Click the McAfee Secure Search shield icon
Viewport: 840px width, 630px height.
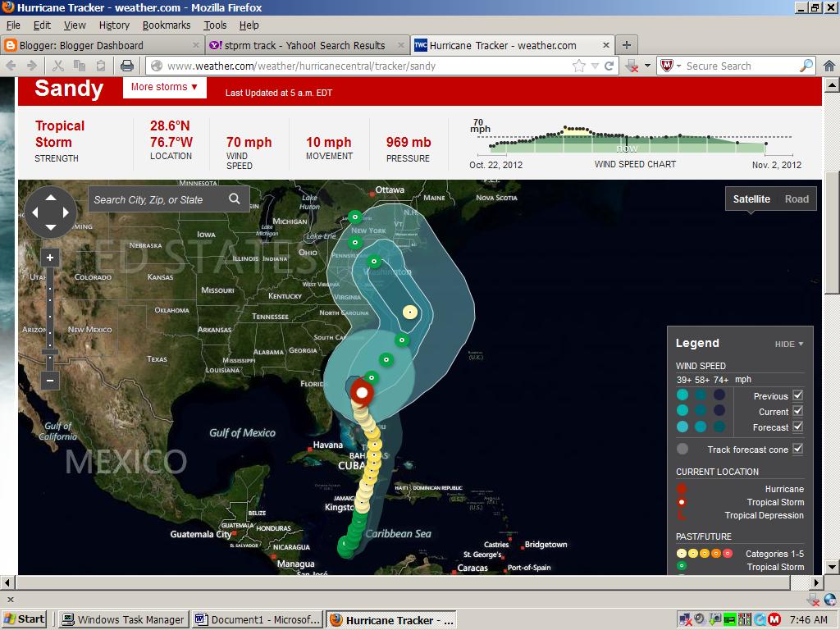pos(666,66)
